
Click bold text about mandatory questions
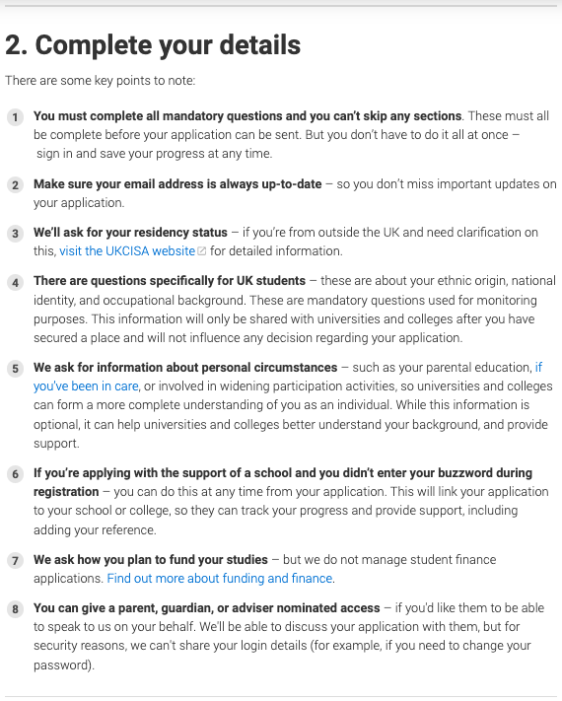tap(247, 115)
